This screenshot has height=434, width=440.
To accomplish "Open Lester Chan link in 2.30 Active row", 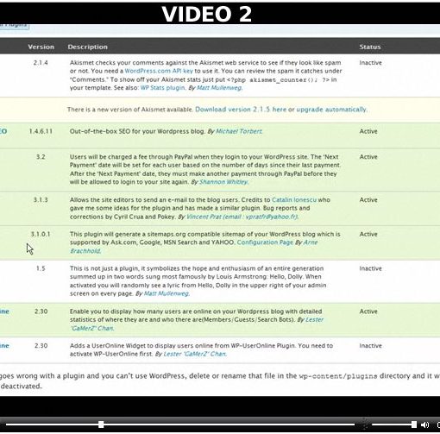I will [x=314, y=319].
